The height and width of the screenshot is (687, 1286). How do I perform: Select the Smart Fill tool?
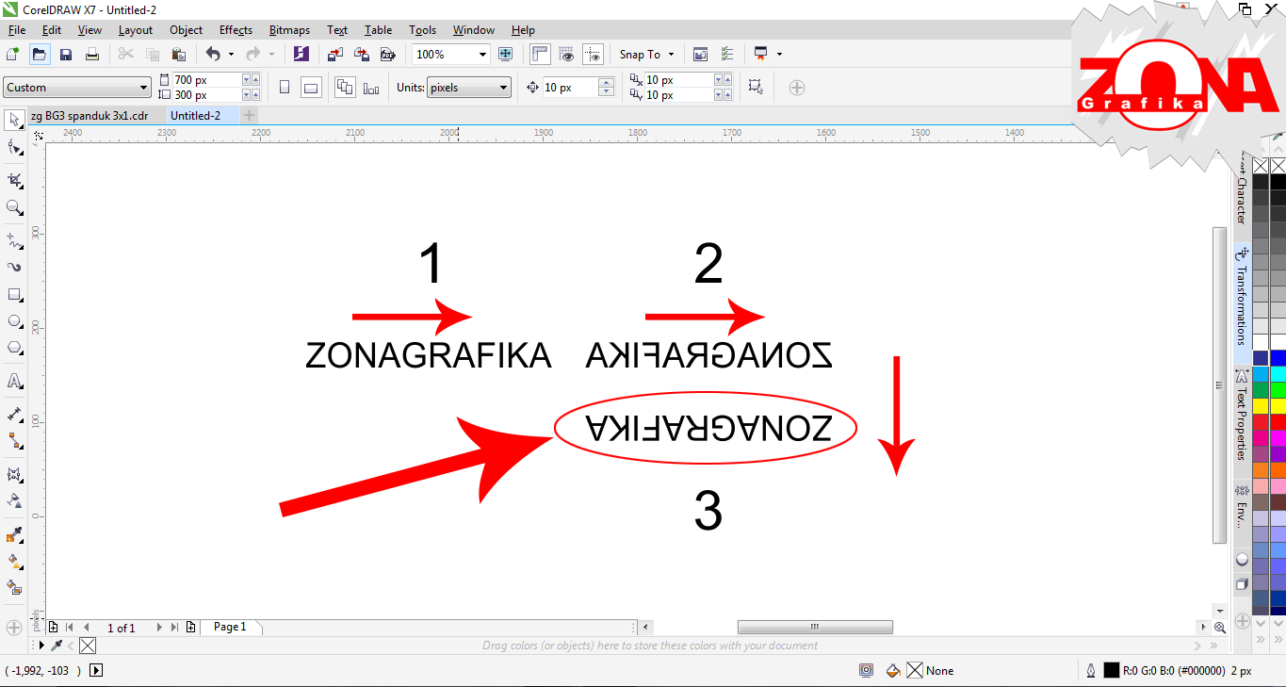tap(14, 587)
